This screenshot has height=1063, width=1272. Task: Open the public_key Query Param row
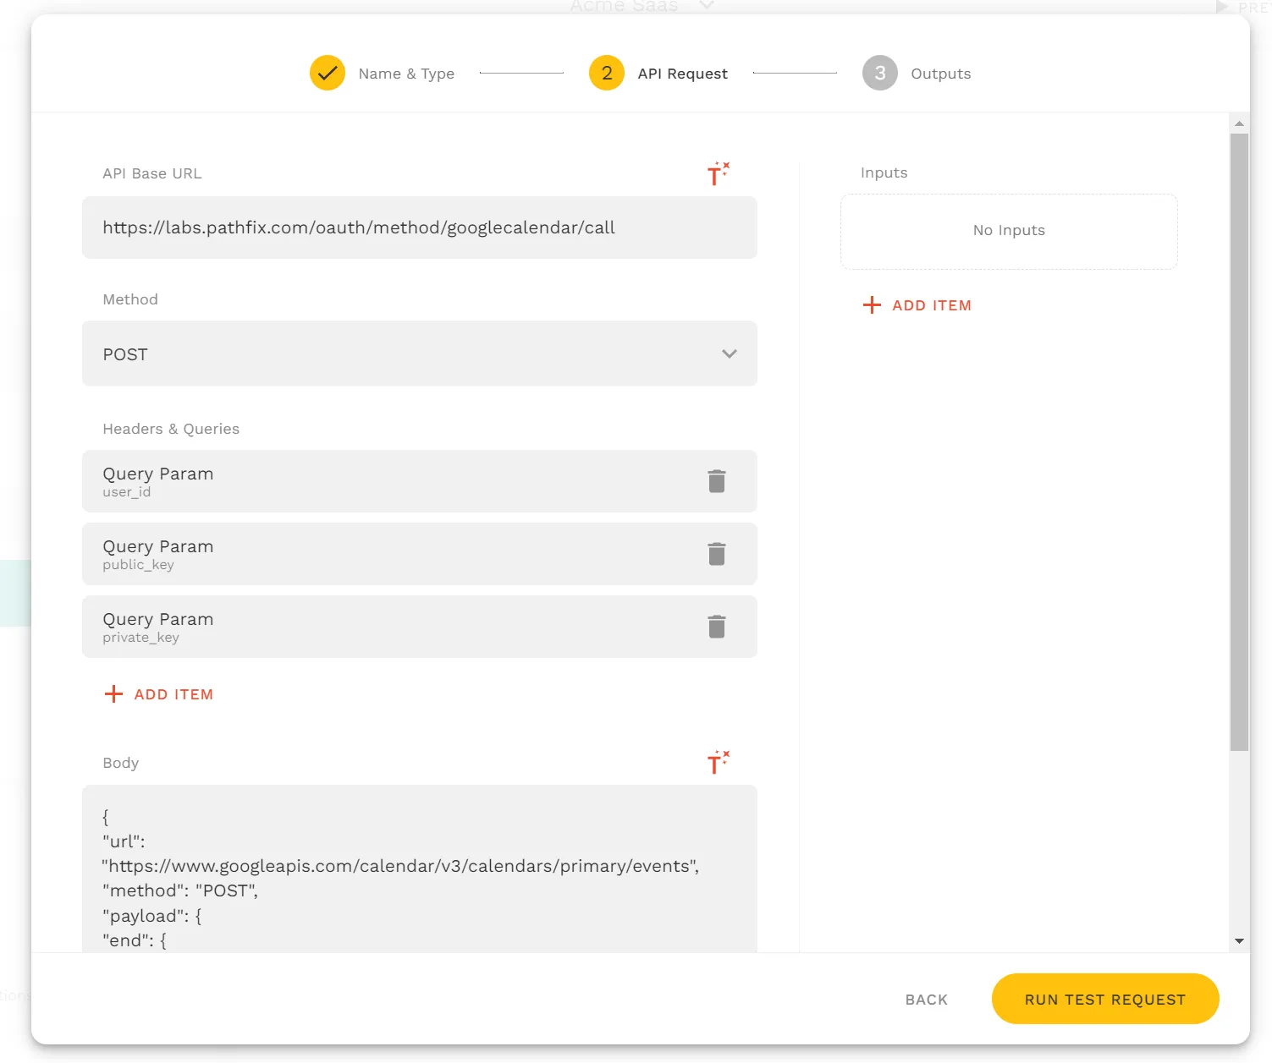420,554
